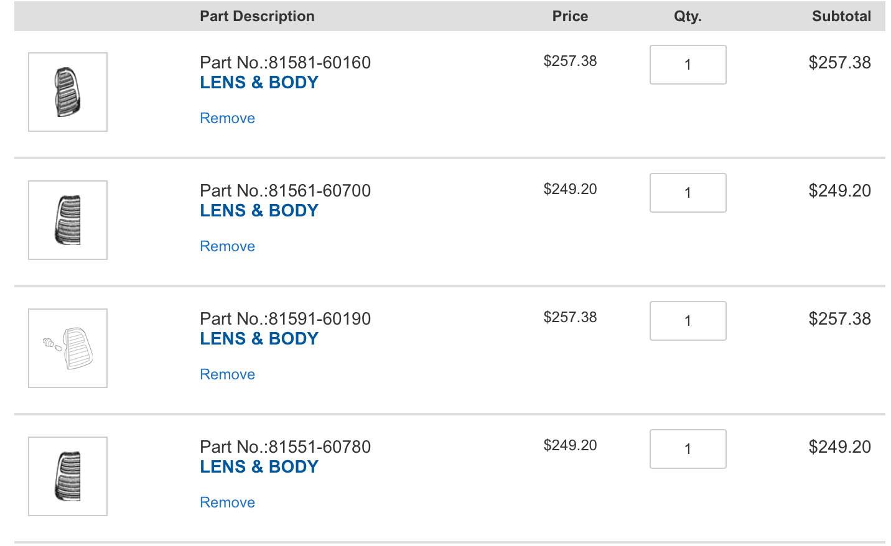
Task: Focus quantity field for part 81561-60700
Action: pos(688,193)
